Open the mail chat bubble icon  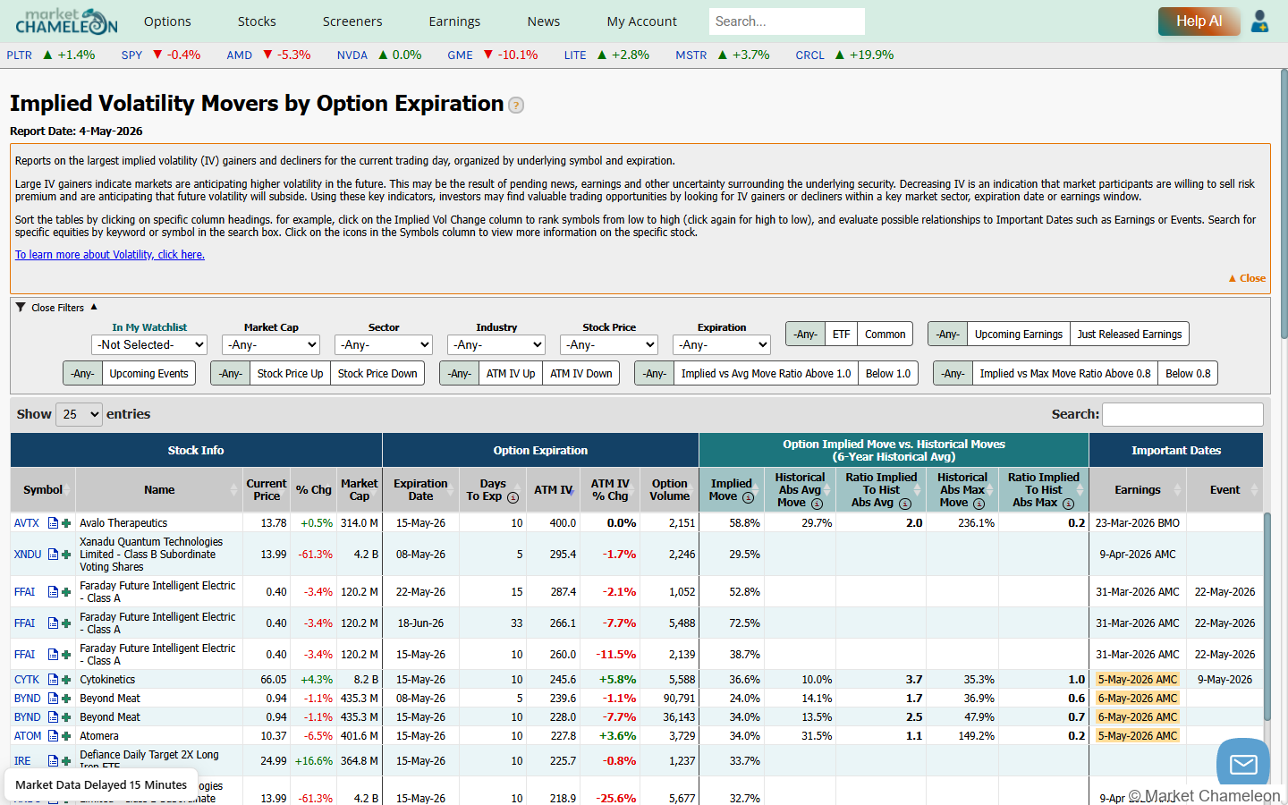pyautogui.click(x=1243, y=764)
